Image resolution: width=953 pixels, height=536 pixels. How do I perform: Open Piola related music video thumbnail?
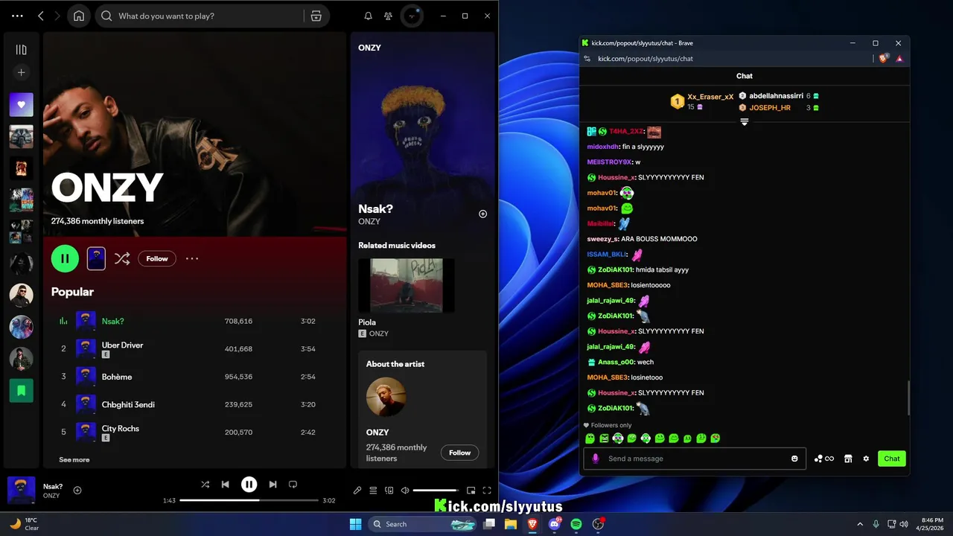407,285
